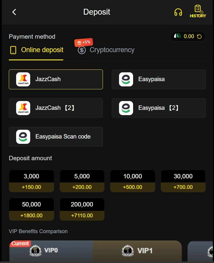
Task: Pick the 200,000 deposit amount
Action: 82,209
